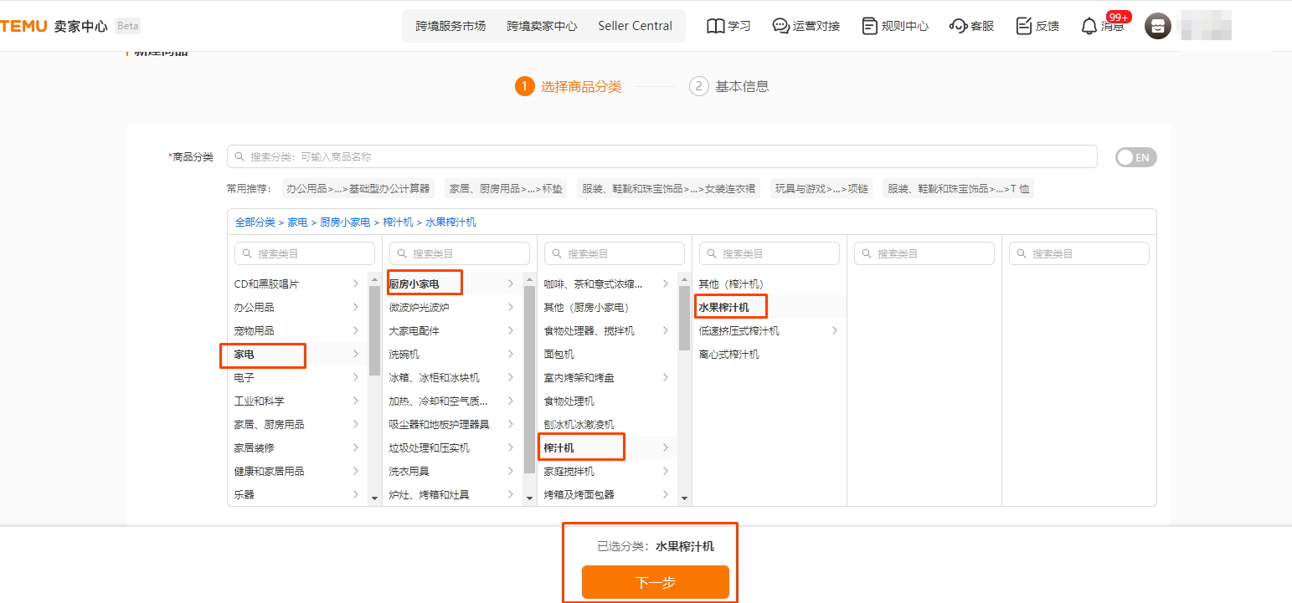Click the 运营对接 chat bubble icon
This screenshot has height=603, width=1292.
(x=781, y=26)
